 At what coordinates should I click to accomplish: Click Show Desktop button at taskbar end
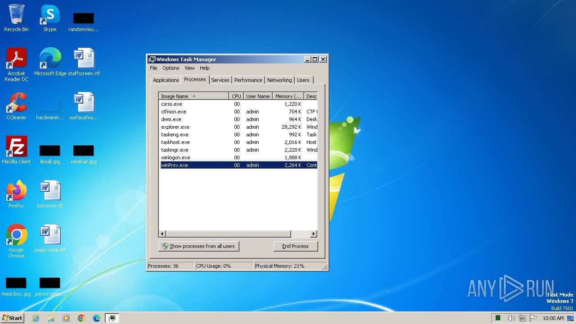click(571, 318)
